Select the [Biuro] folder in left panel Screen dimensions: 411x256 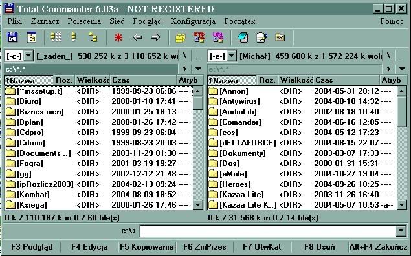(x=98, y=101)
